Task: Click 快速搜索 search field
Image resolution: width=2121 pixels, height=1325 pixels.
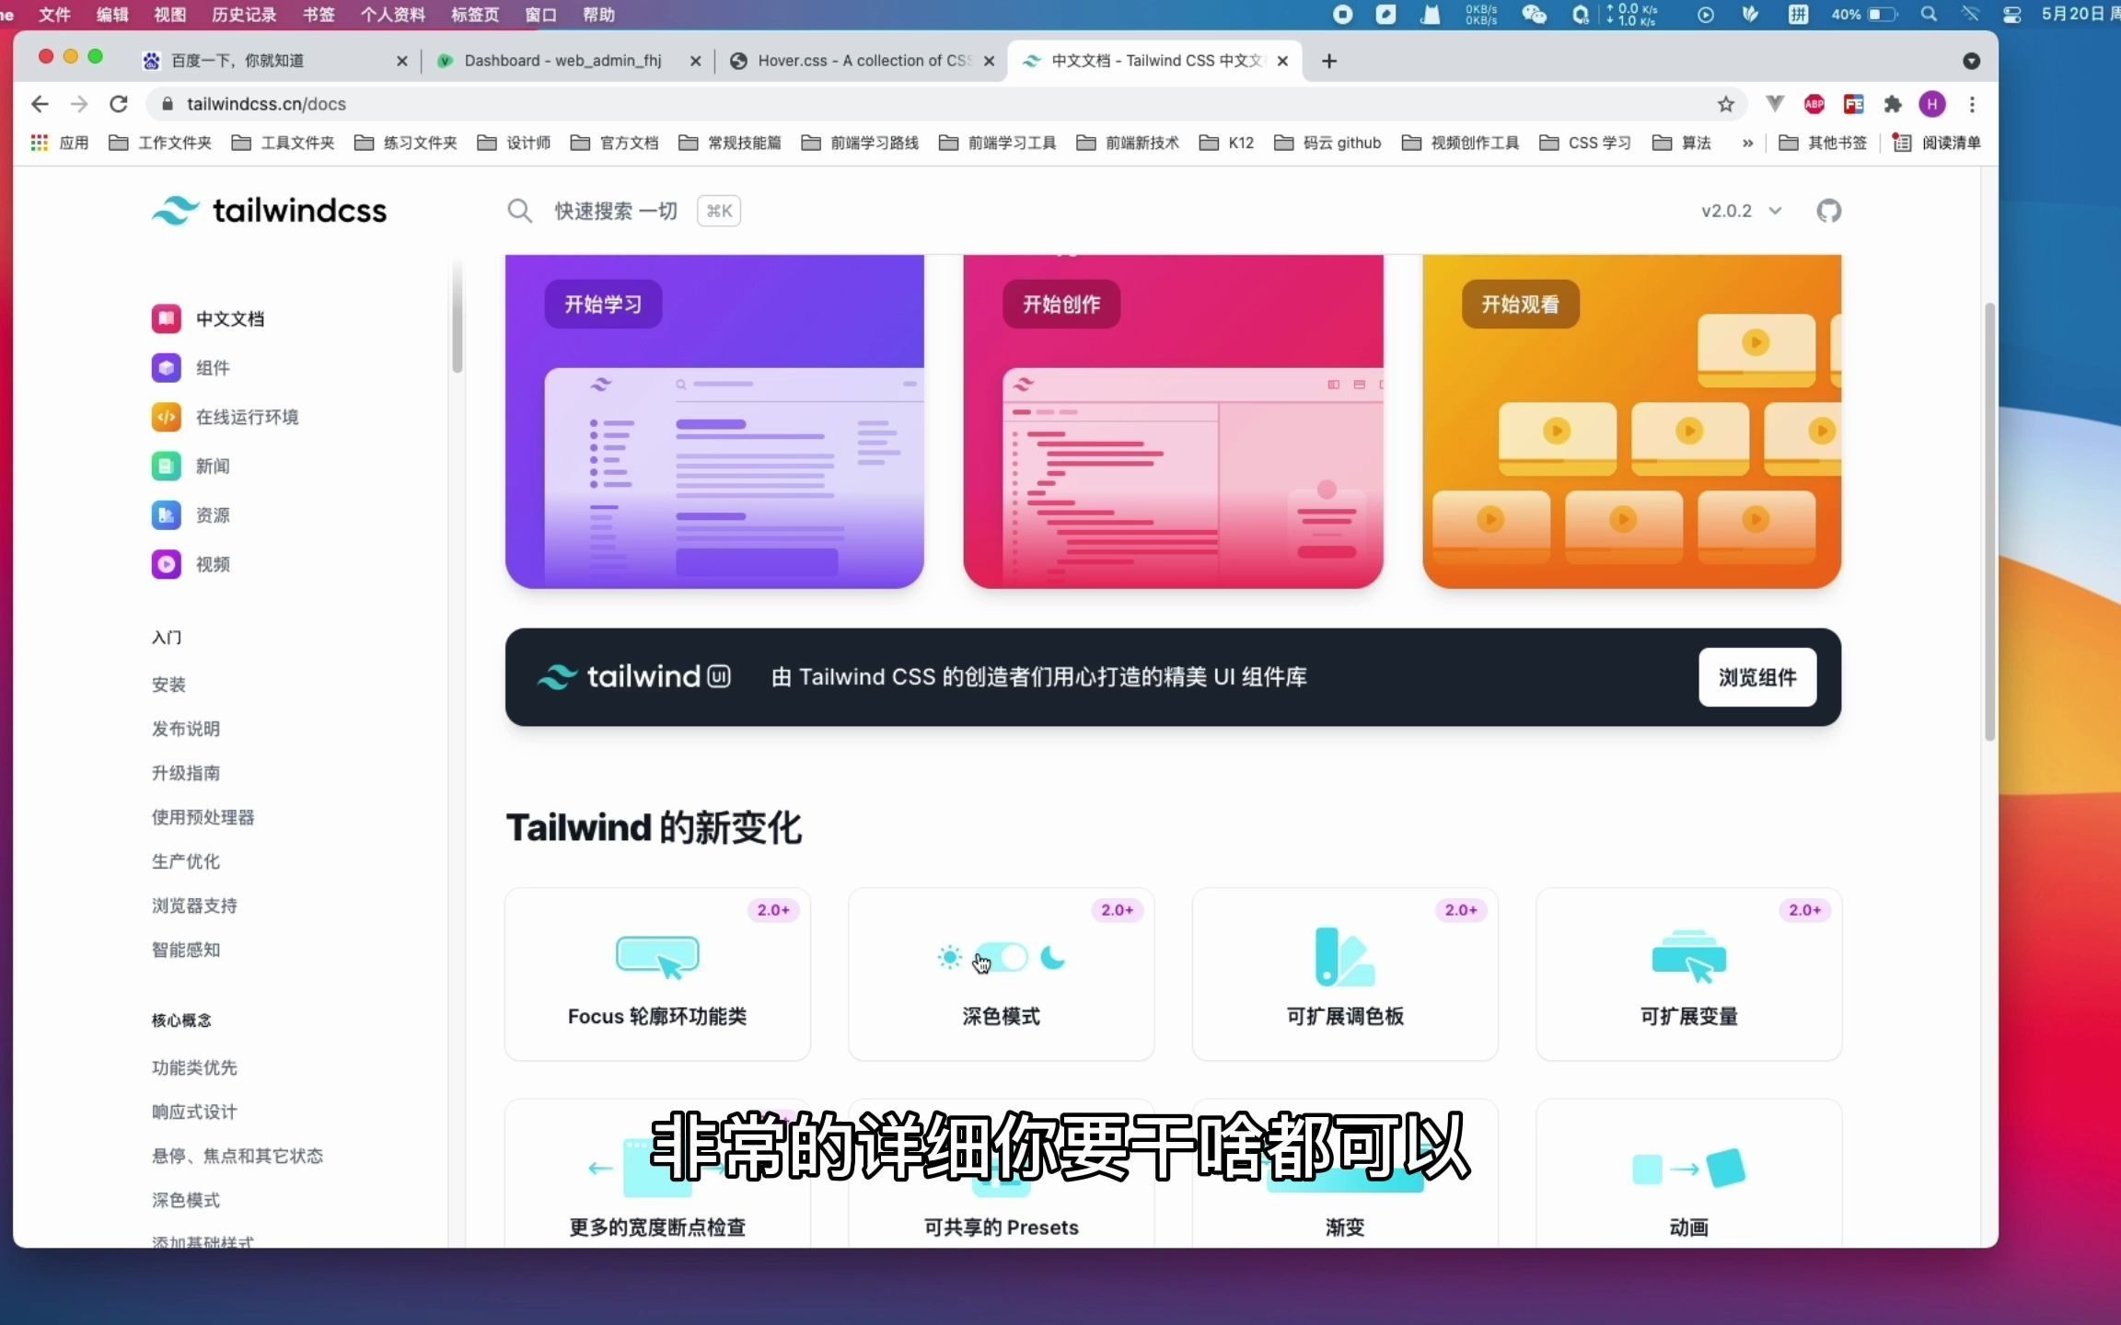Action: tap(624, 211)
